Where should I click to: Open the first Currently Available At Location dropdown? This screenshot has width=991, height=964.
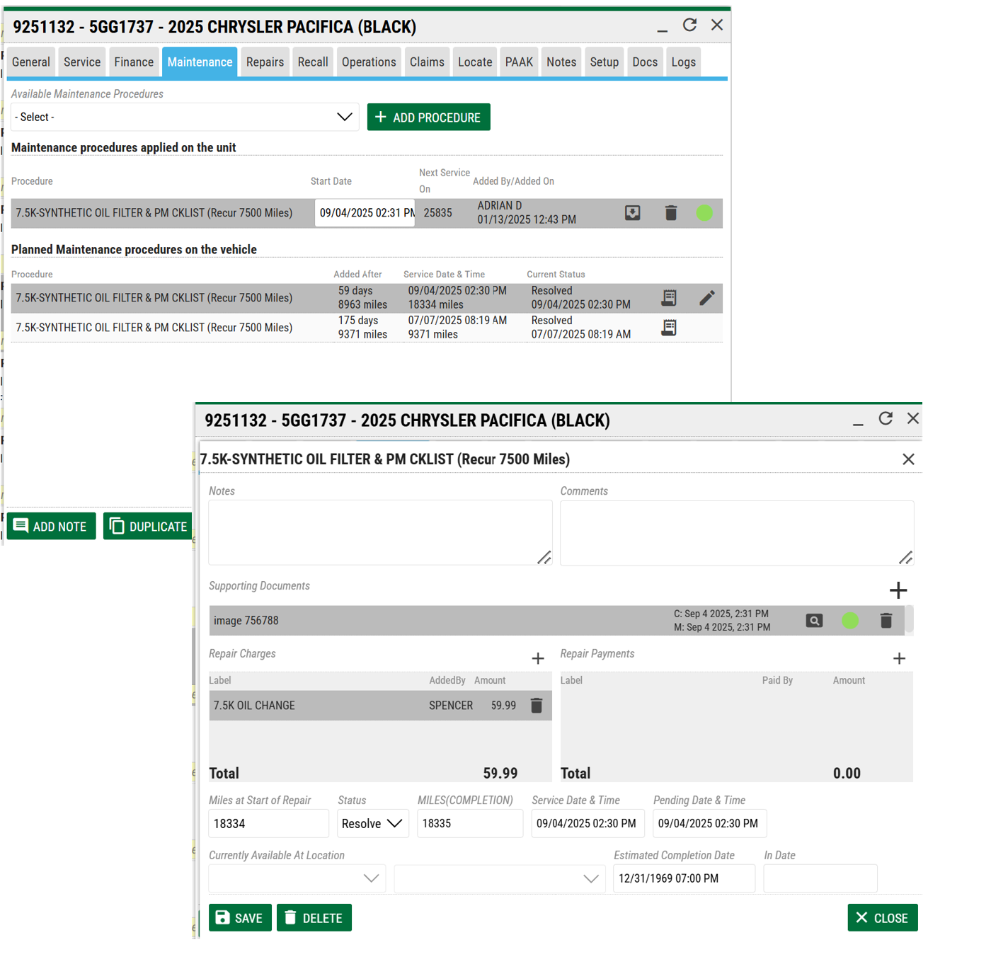(x=297, y=878)
